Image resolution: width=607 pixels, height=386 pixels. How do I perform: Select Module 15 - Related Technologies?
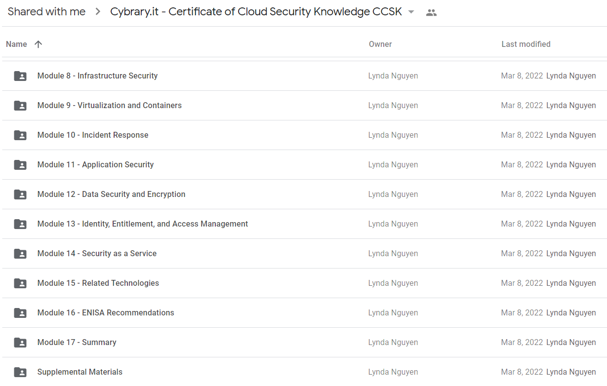[98, 283]
